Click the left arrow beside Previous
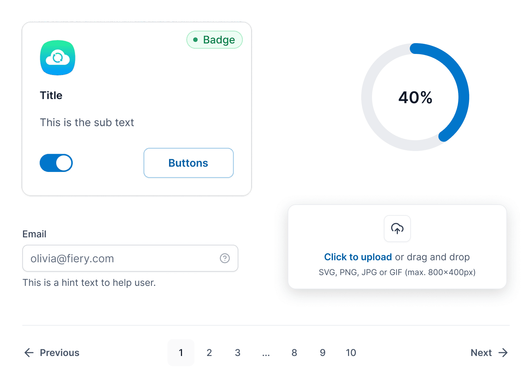 point(29,353)
